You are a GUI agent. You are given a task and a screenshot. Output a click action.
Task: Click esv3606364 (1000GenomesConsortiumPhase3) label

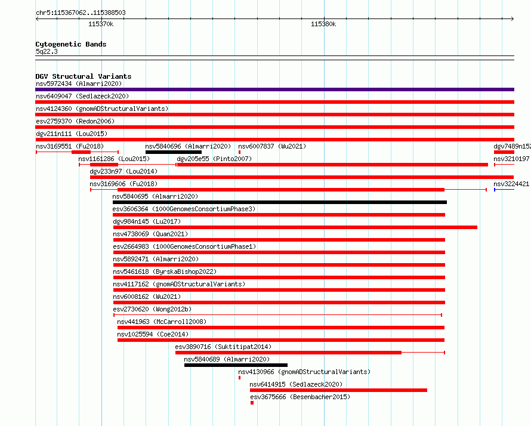[x=184, y=209]
